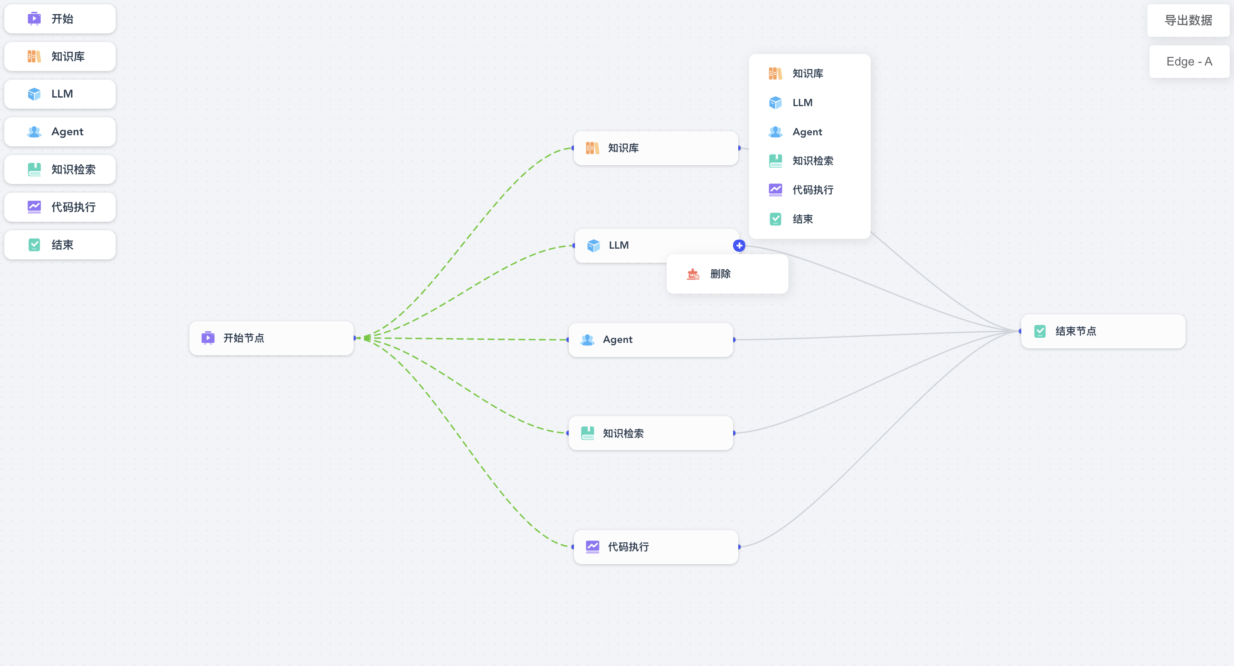
Task: Choose LLM from the popup node menu
Action: click(803, 103)
